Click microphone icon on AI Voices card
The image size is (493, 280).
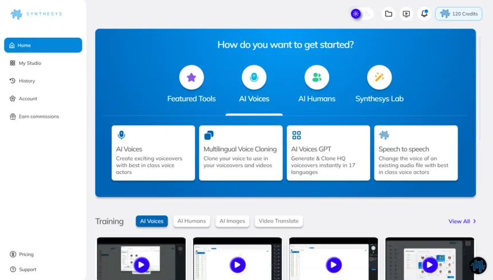pyautogui.click(x=122, y=135)
